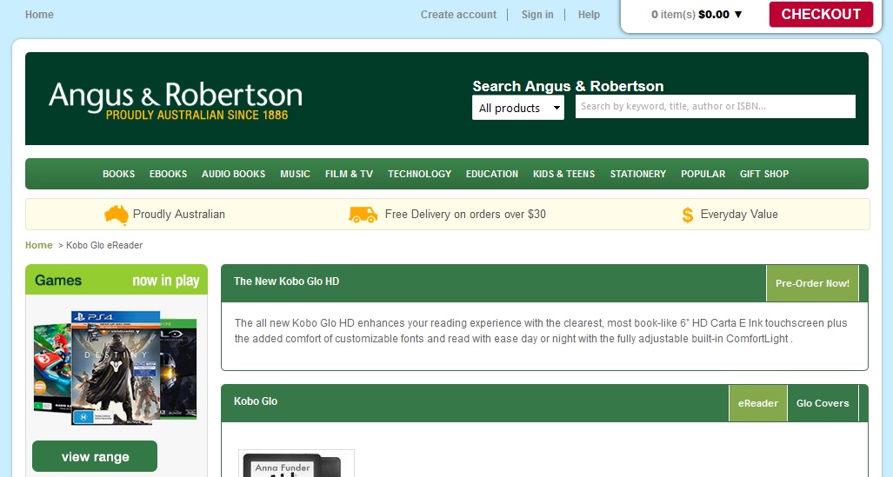Click the Everyday Value text
The width and height of the screenshot is (893, 477).
pyautogui.click(x=739, y=215)
